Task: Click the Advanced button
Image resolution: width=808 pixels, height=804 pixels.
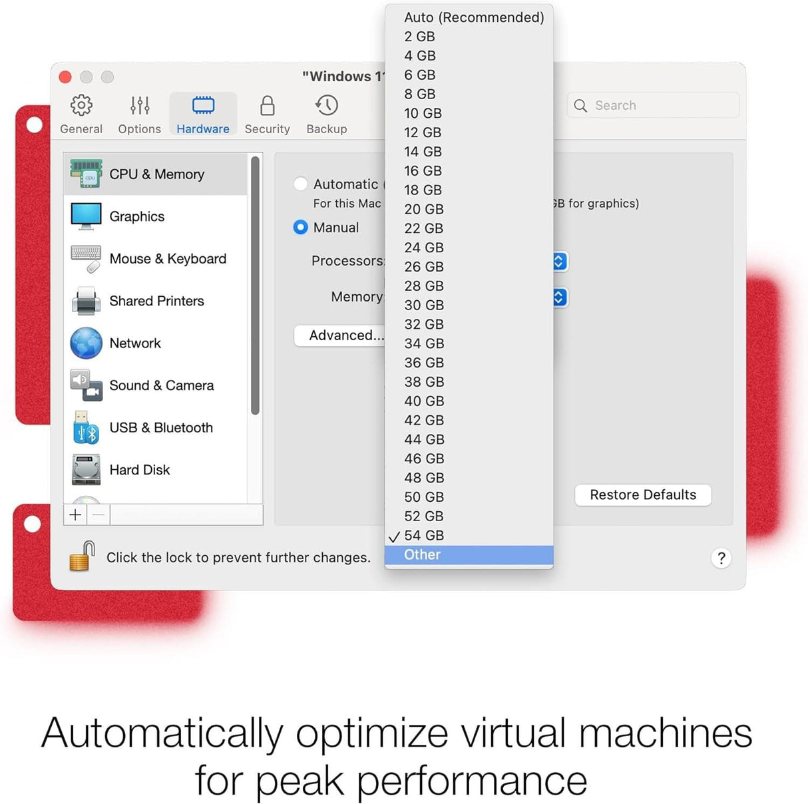Action: (x=341, y=335)
